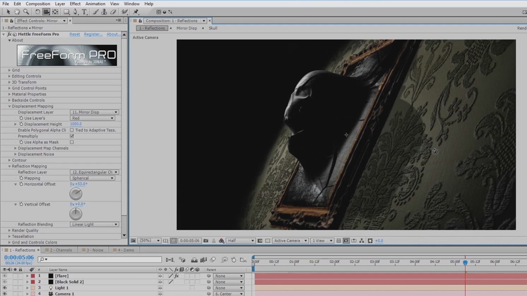The height and width of the screenshot is (296, 527).
Task: Select the Pen tool
Action: [x=75, y=12]
